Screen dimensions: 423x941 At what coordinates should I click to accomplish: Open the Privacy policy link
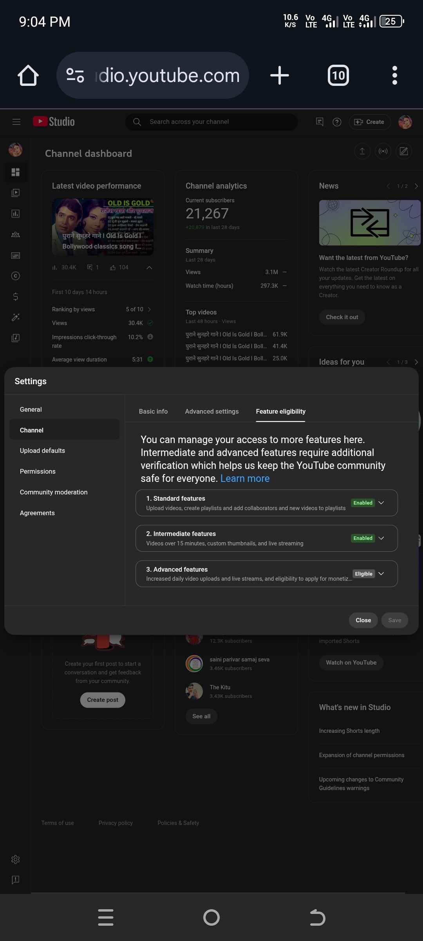click(116, 823)
